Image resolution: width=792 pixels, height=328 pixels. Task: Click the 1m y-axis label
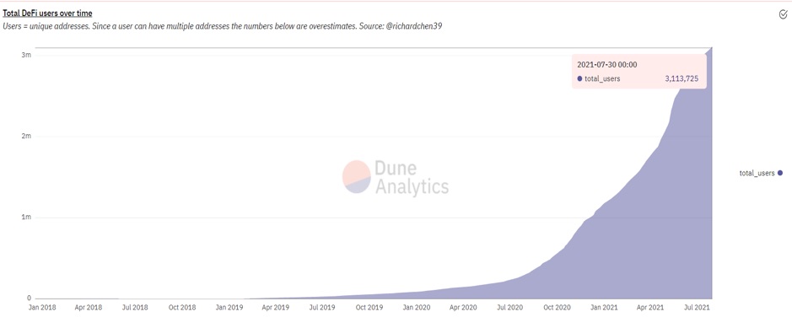click(28, 218)
